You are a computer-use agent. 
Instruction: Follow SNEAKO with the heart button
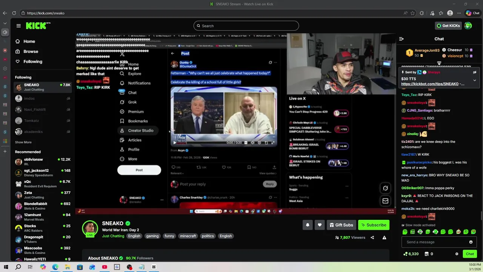pyautogui.click(x=320, y=225)
